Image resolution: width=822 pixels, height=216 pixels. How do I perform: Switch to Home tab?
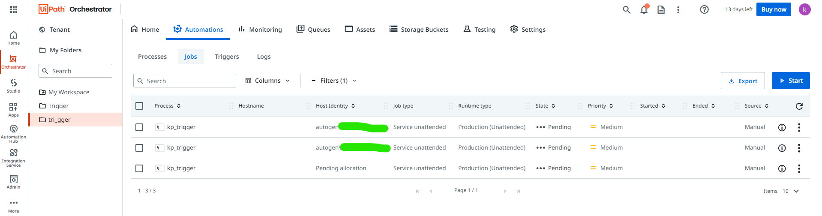coord(145,30)
